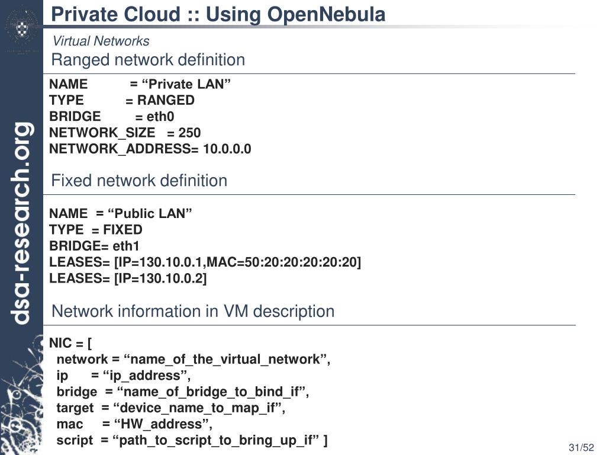Image resolution: width=606 pixels, height=455 pixels.
Task: Select the line NAME = "Public LAN"
Action: (x=121, y=213)
